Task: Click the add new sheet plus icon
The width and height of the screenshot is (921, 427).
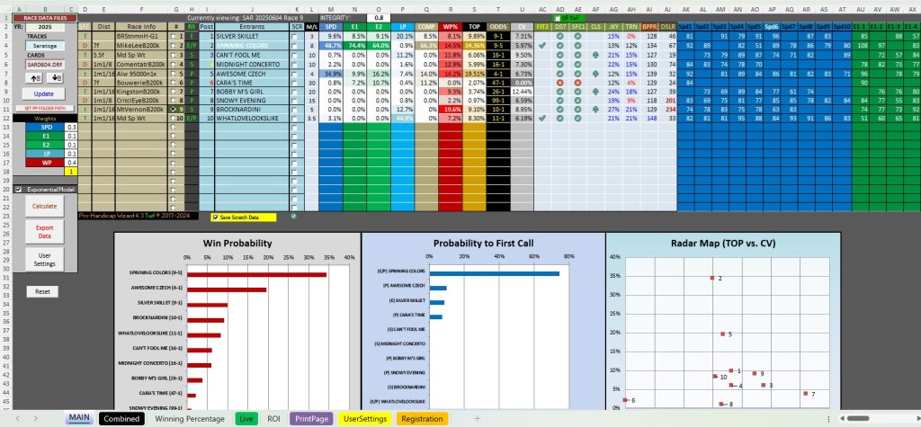Action: 477,418
